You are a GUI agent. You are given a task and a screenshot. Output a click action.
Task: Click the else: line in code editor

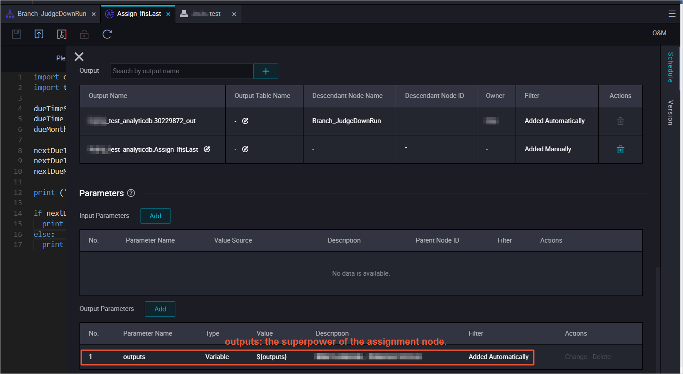(44, 234)
